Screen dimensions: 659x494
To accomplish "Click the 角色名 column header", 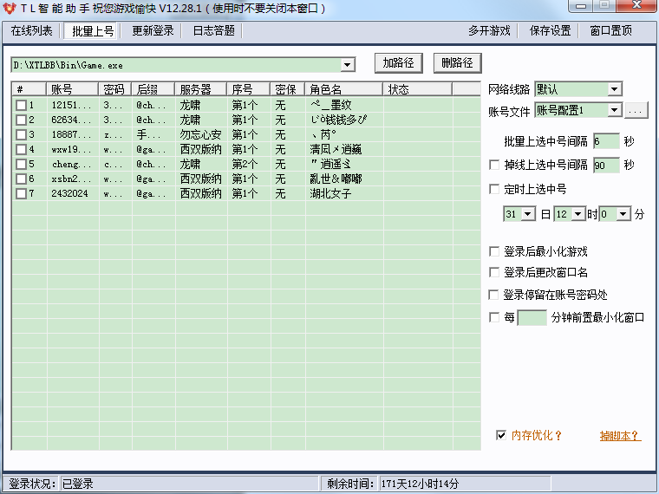I will tap(343, 89).
